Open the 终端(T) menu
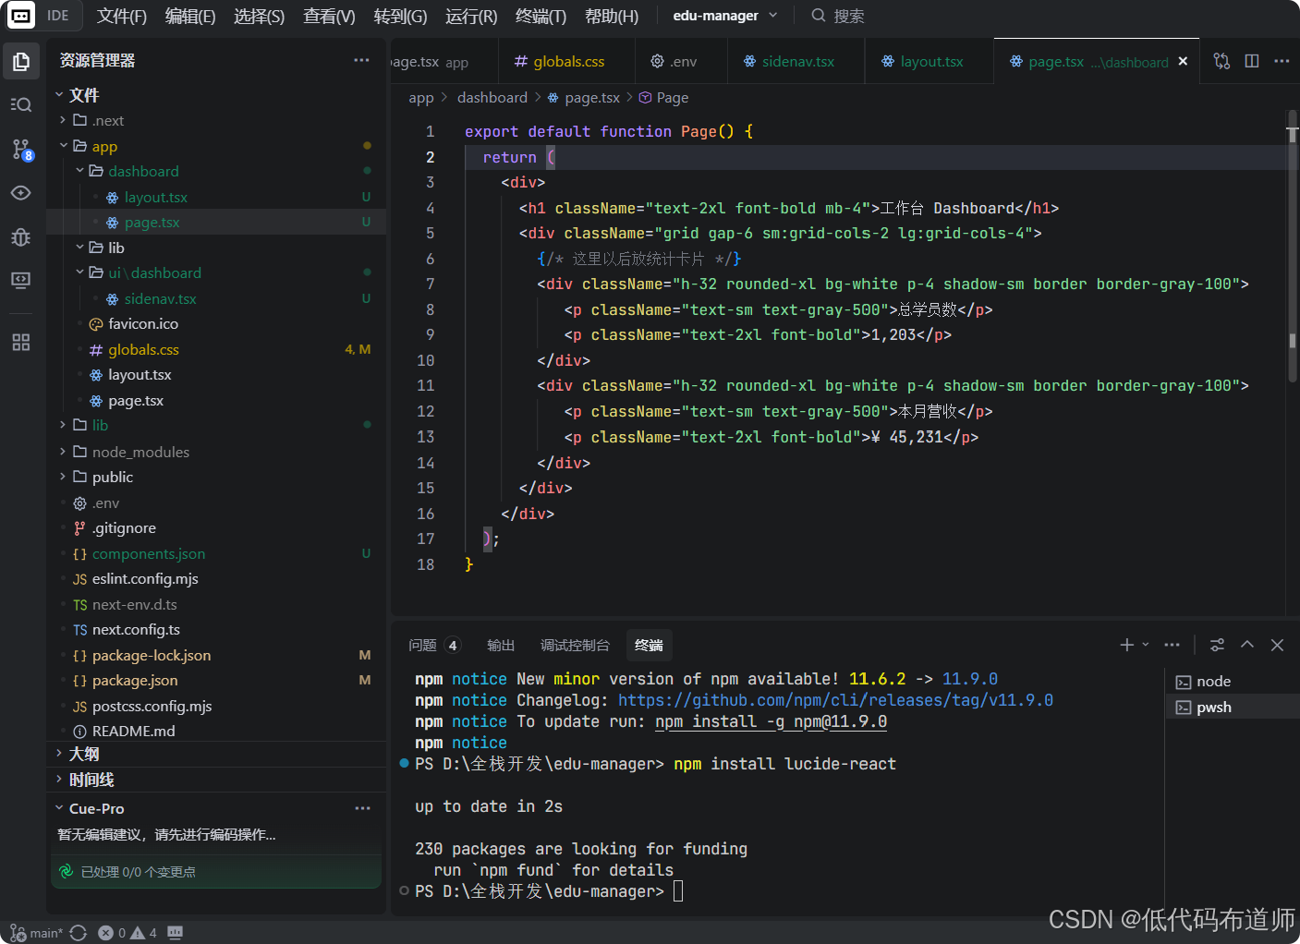Viewport: 1300px width, 944px height. tap(541, 17)
